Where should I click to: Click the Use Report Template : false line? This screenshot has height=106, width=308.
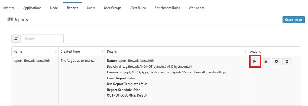tap(127, 84)
